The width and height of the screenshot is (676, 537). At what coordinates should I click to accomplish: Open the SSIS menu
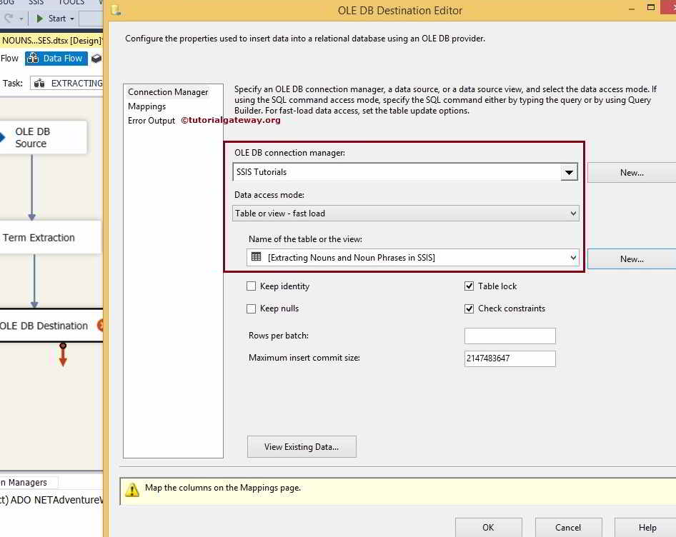[36, 3]
